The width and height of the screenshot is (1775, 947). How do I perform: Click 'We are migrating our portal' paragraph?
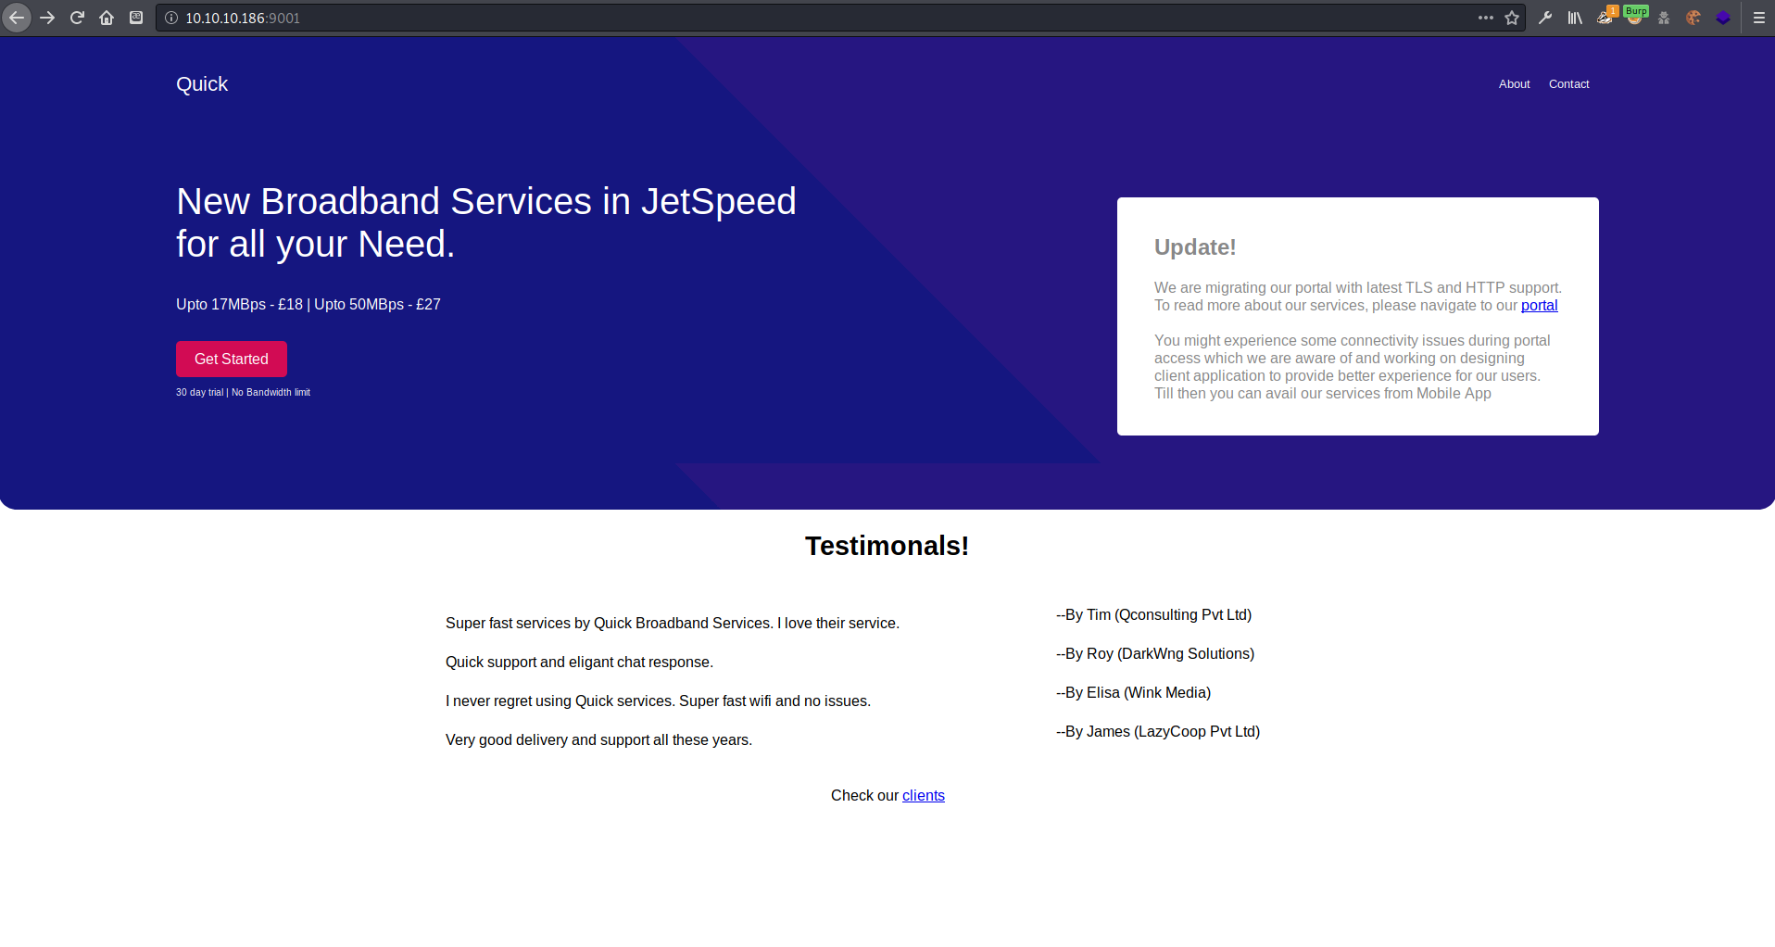coord(1358,297)
